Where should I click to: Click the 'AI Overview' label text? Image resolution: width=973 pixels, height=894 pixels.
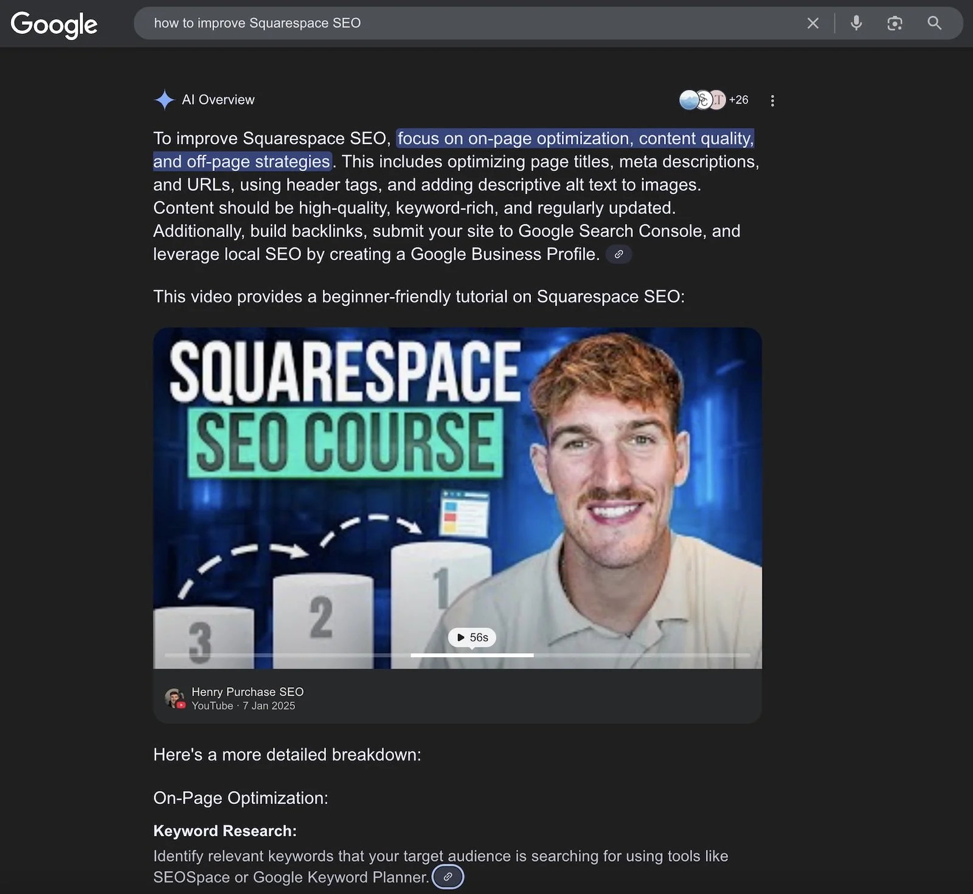(218, 100)
